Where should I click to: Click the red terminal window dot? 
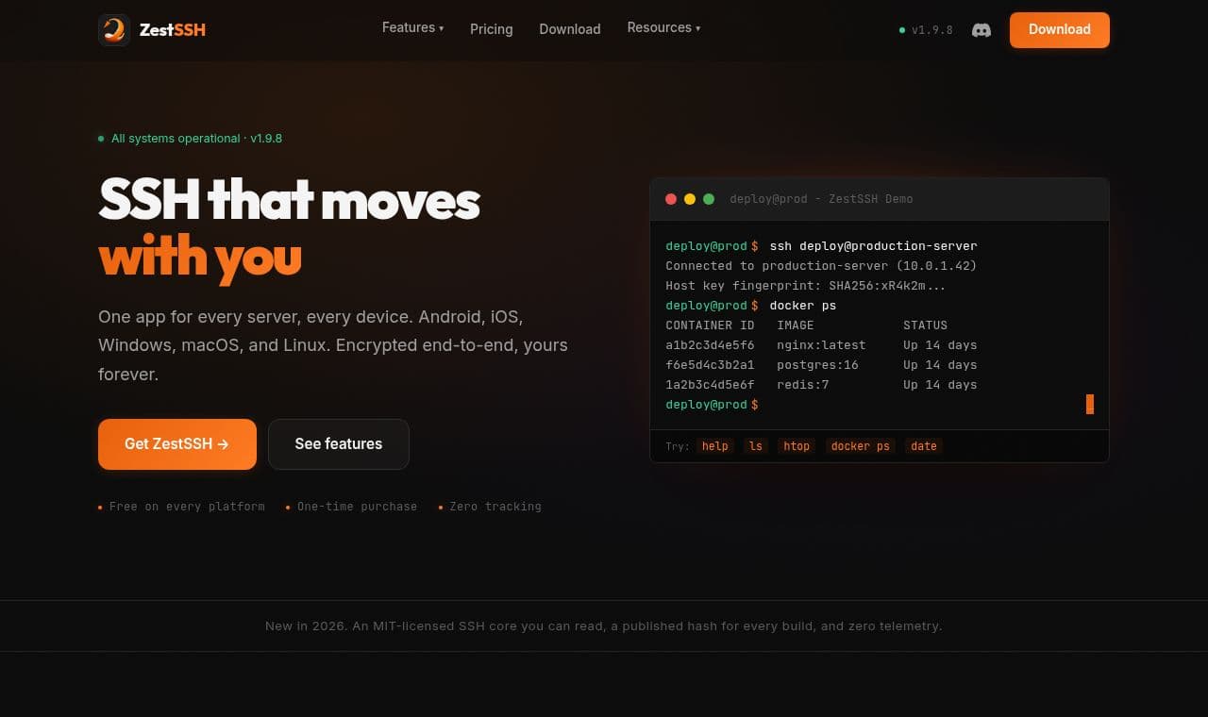pyautogui.click(x=671, y=199)
